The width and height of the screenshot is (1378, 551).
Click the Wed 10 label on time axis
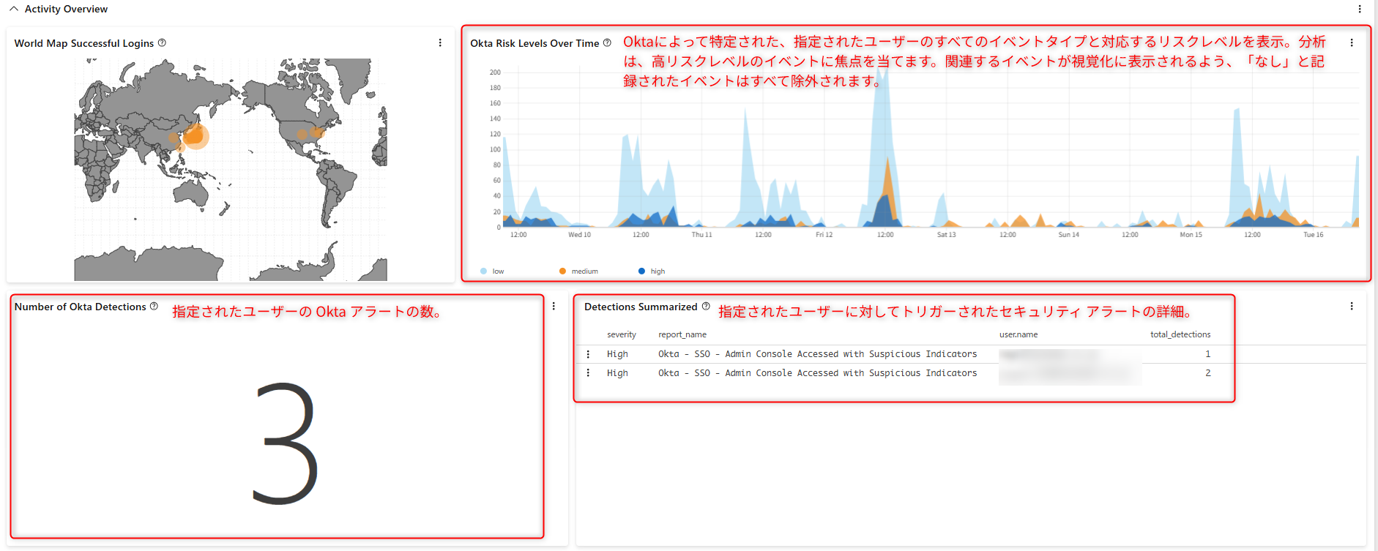click(579, 235)
